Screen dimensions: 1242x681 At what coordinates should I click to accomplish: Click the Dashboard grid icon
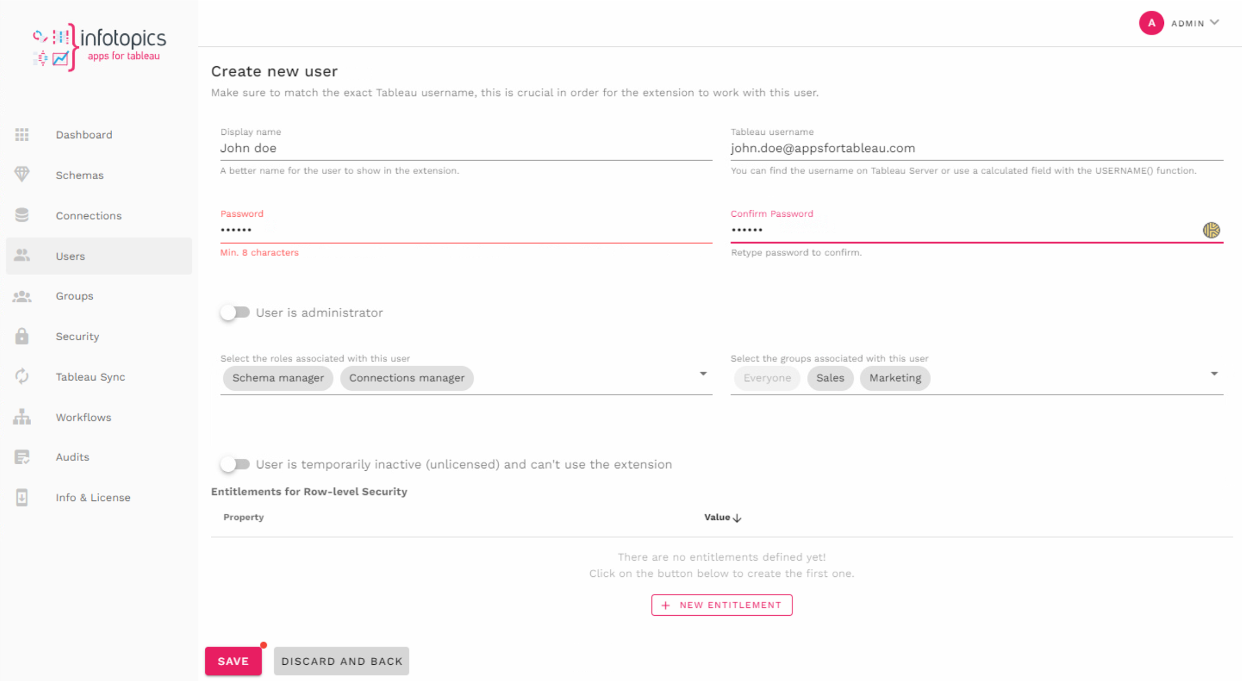[x=22, y=134]
